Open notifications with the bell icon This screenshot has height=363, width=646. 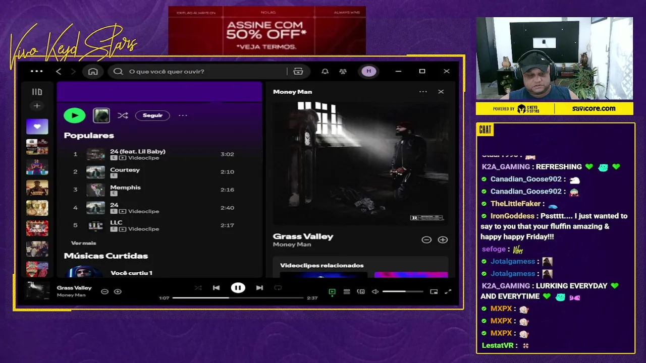click(325, 71)
